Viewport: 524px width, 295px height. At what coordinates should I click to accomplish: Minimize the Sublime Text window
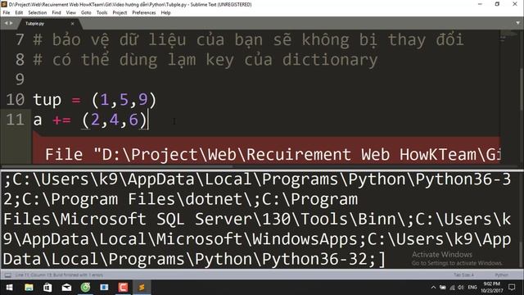point(480,4)
